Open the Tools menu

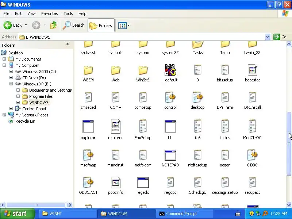[x=68, y=14]
